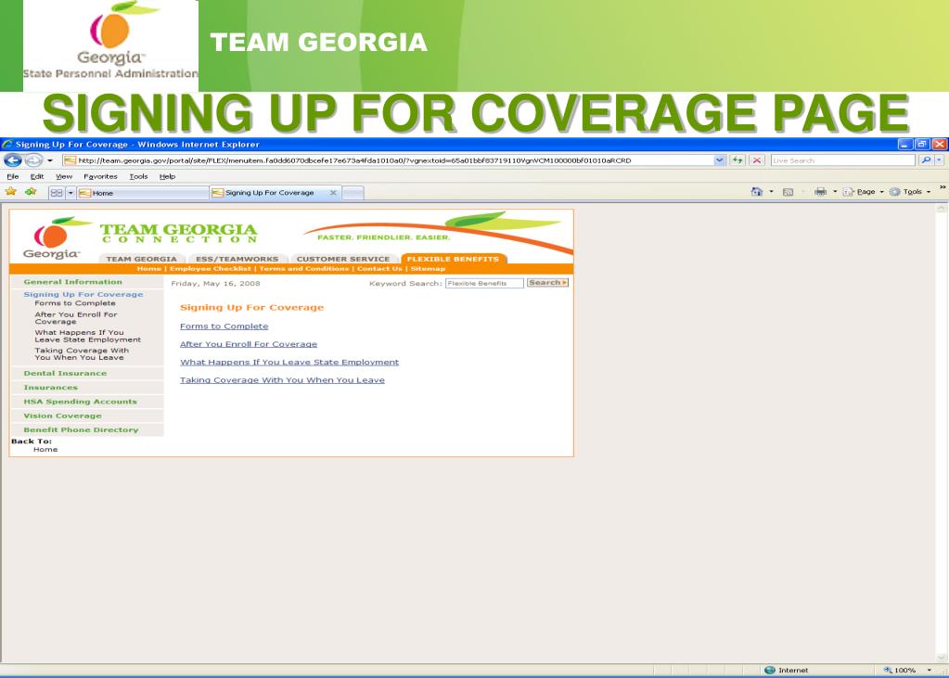The height and width of the screenshot is (678, 949).
Task: Open the Print options dropdown arrow
Action: point(835,192)
